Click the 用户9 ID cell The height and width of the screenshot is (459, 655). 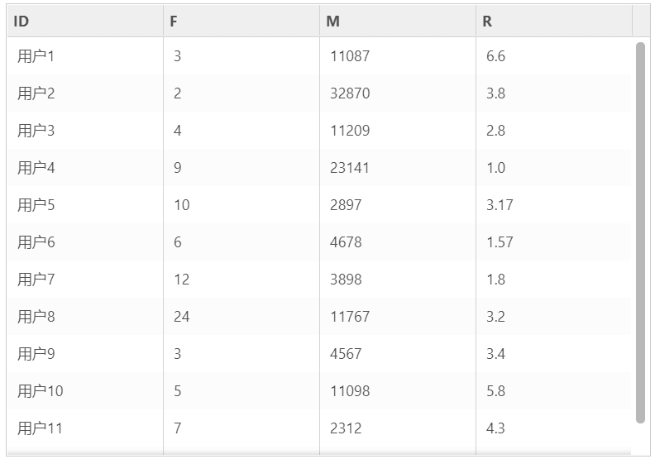coord(85,353)
